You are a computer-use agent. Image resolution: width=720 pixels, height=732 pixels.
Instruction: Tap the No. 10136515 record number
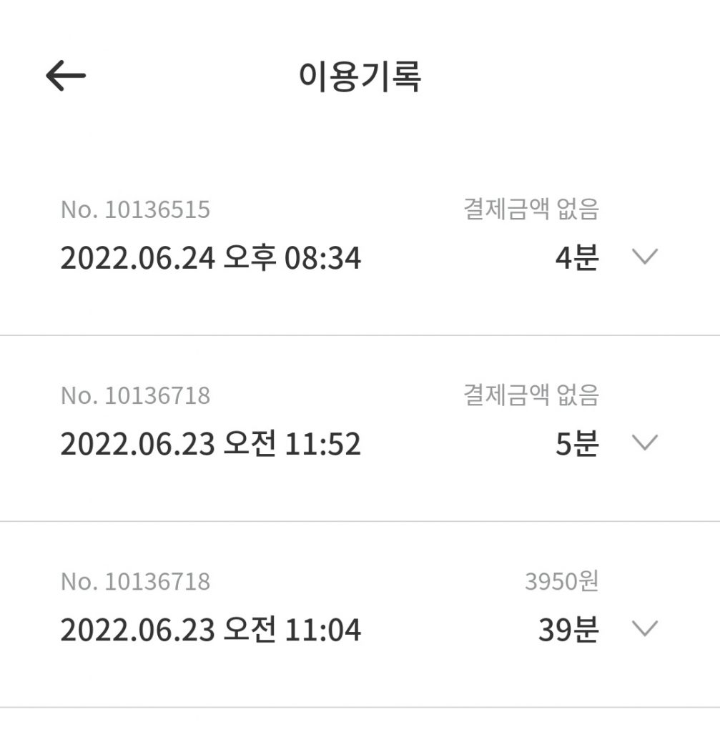135,209
